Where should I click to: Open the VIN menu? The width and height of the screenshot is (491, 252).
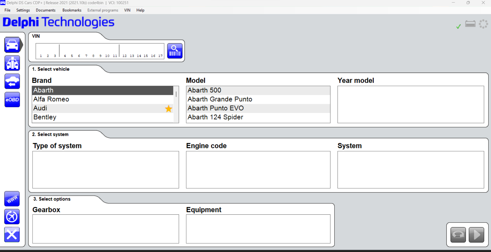pos(127,10)
